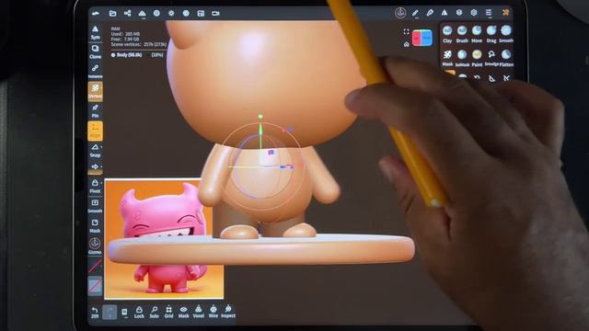Select the Brush sculpt tool
589x331 pixels.
(x=462, y=34)
